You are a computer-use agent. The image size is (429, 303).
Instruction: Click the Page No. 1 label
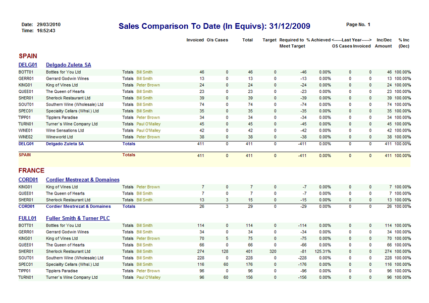358,24
